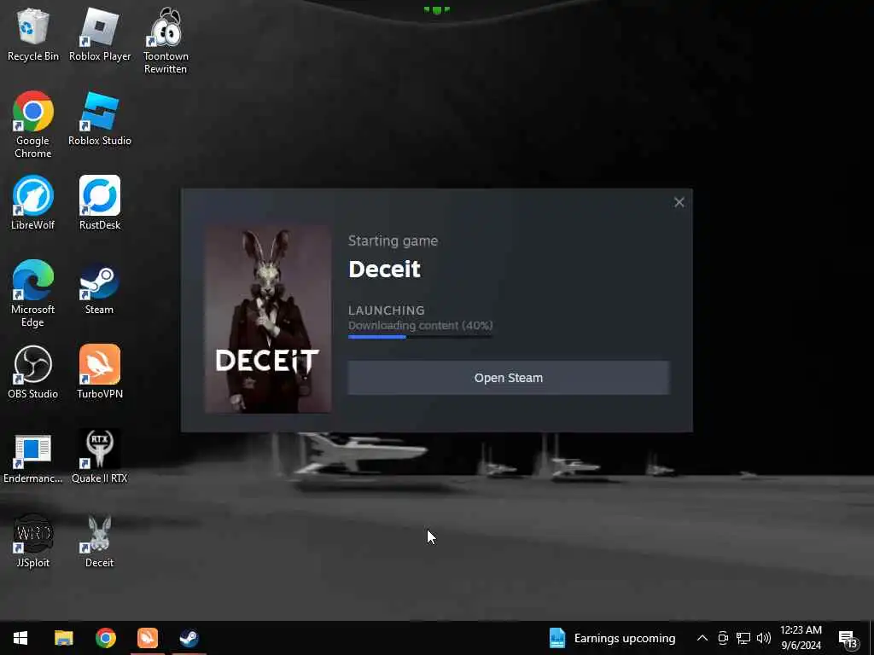This screenshot has height=655, width=874.
Task: Open File Explorer from the taskbar
Action: pyautogui.click(x=63, y=638)
